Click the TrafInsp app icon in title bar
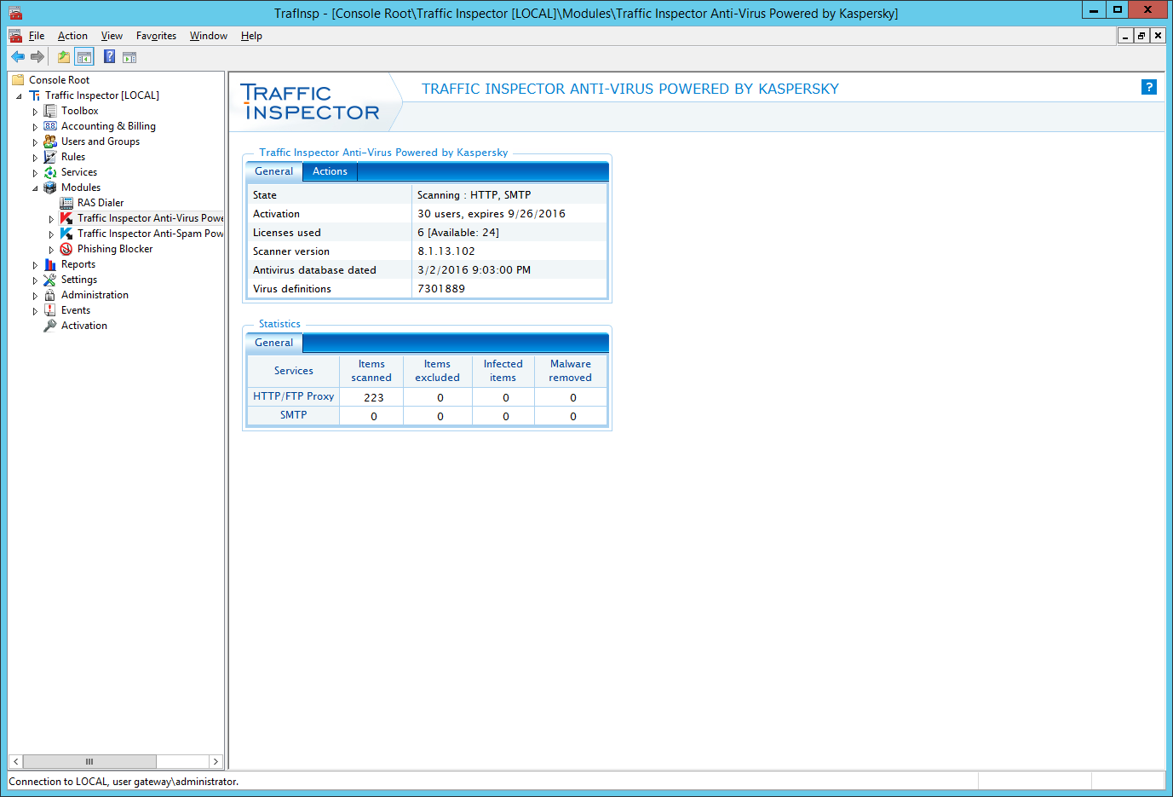 15,13
